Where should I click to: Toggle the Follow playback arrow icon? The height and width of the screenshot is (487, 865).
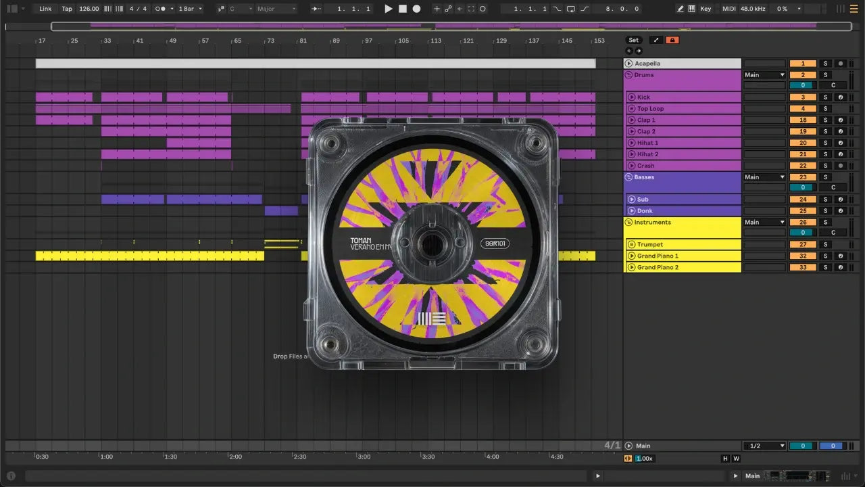pyautogui.click(x=316, y=9)
